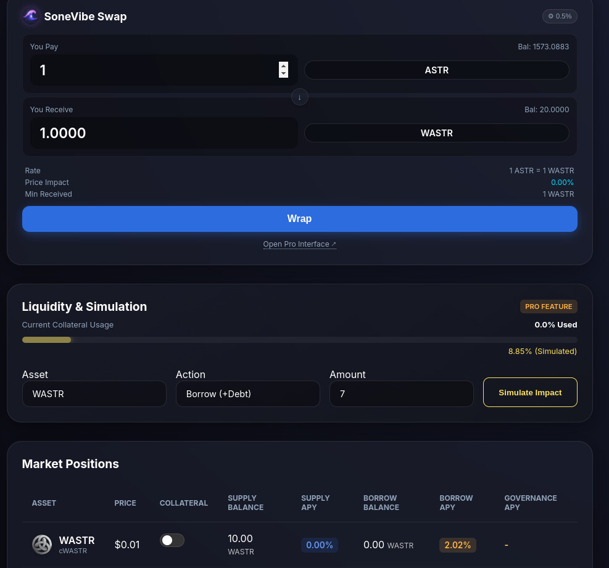
Task: Click the 0.0% Used label
Action: 556,324
